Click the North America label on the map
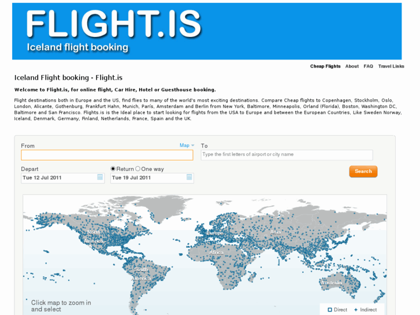 click(94, 236)
